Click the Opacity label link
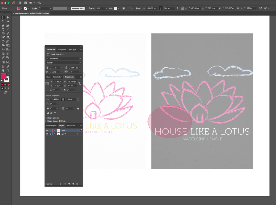 [x=92, y=8]
